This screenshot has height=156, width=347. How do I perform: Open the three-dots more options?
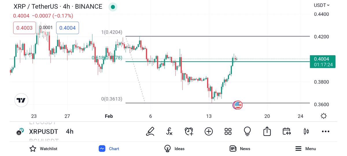(325, 131)
